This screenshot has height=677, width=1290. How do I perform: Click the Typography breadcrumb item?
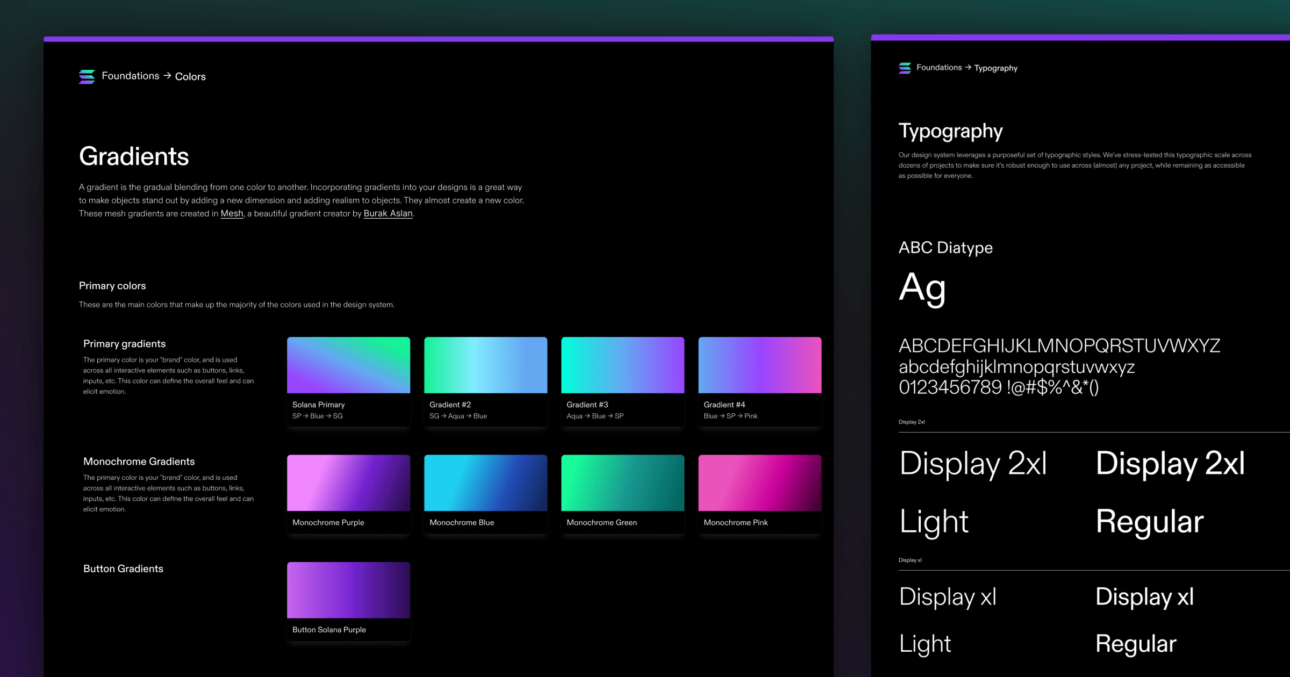(995, 68)
